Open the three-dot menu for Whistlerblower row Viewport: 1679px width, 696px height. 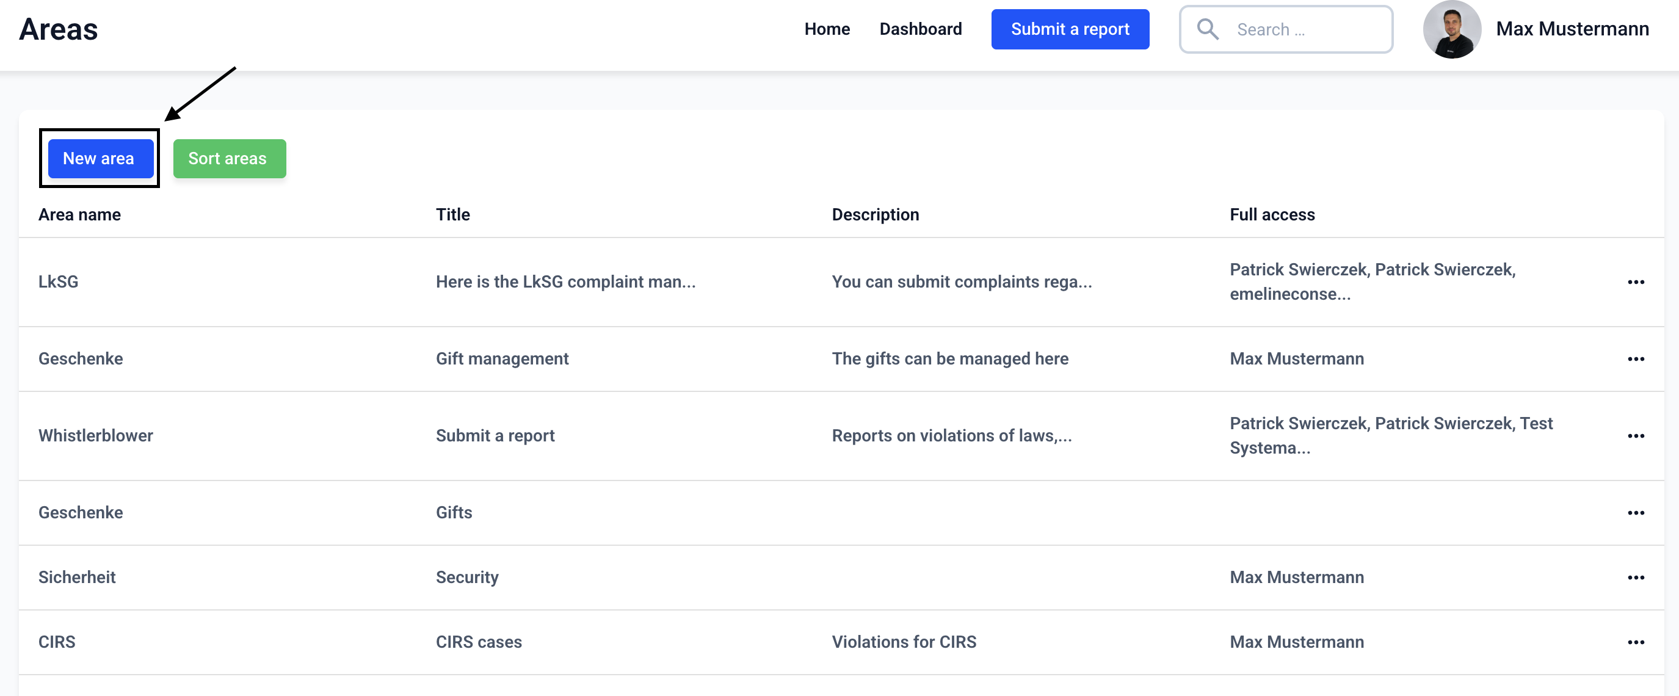tap(1635, 436)
